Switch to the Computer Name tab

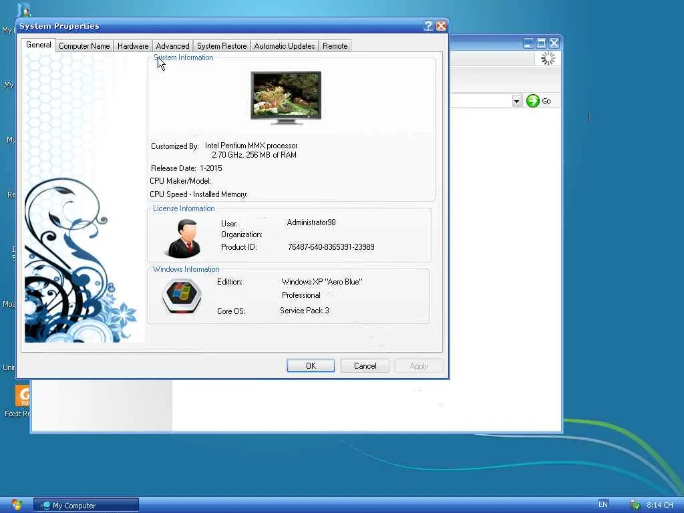coord(84,46)
